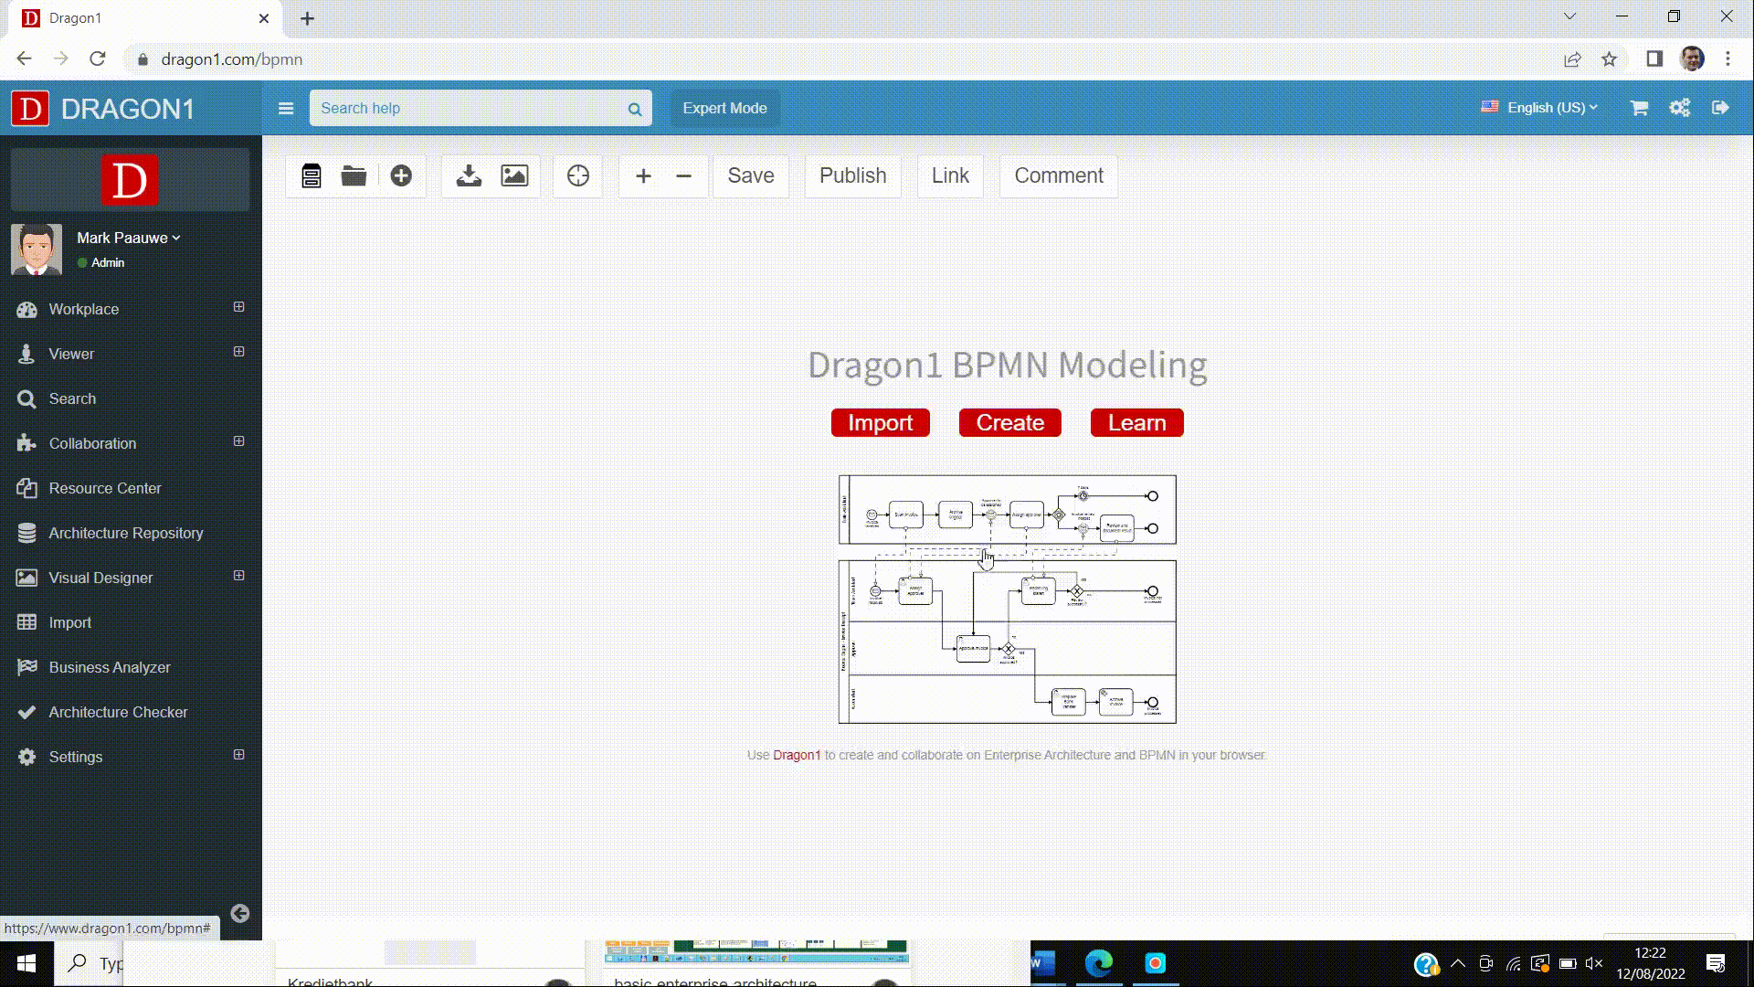Image resolution: width=1754 pixels, height=987 pixels.
Task: Open the browser side panel icon
Action: pos(1654,59)
